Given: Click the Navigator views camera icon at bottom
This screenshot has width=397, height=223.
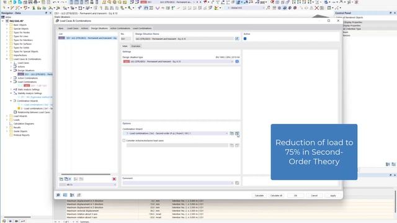Looking at the screenshot, I should click(x=17, y=221).
